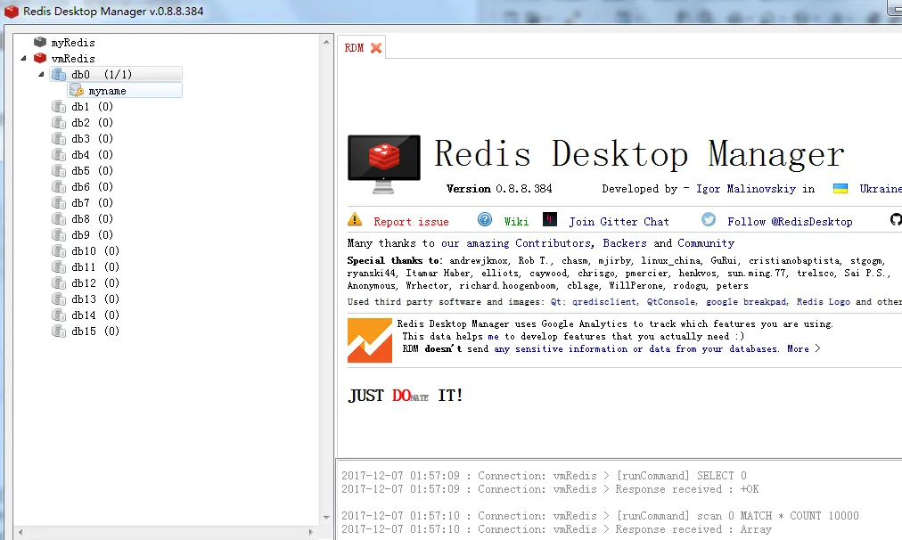Click the db14 database icon

pyautogui.click(x=58, y=315)
